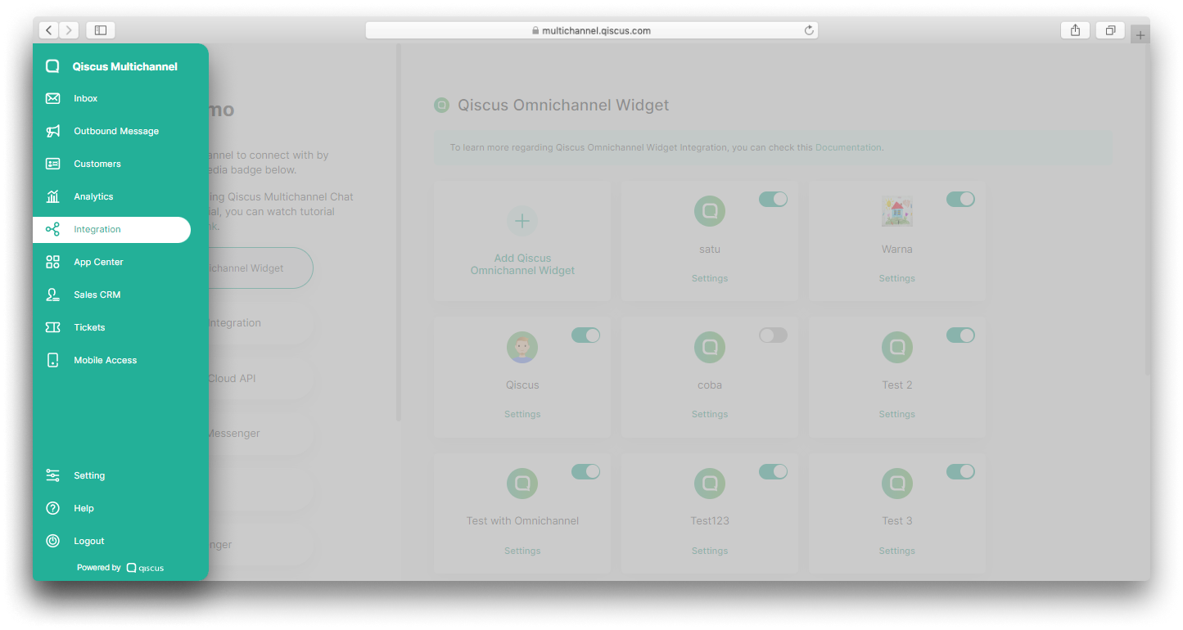Click the Safari sidebar toggle icon
Image resolution: width=1183 pixels, height=630 pixels.
(x=101, y=30)
